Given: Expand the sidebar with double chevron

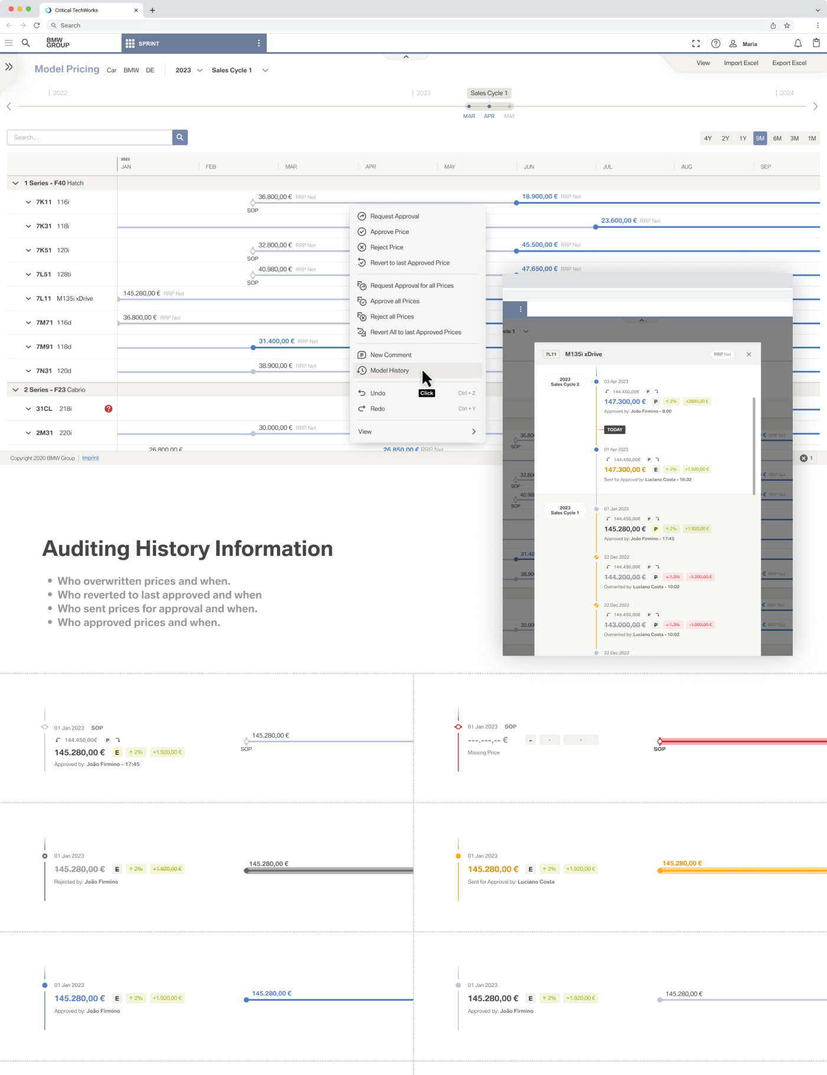Looking at the screenshot, I should click(9, 67).
